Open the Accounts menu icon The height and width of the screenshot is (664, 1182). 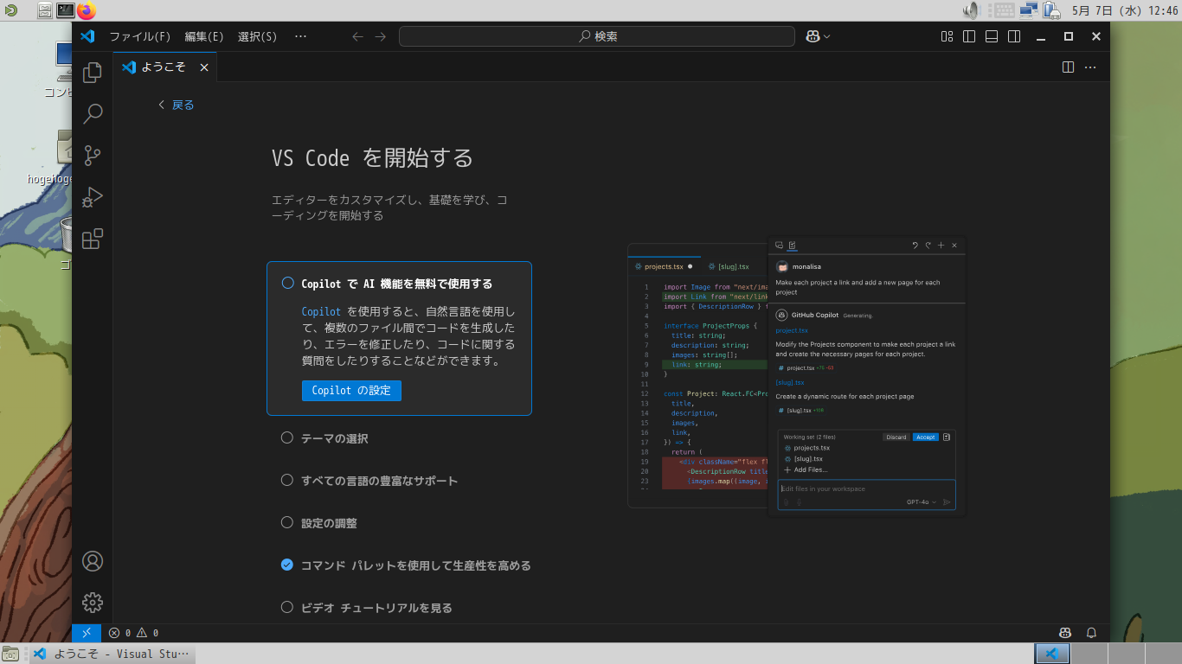coord(93,561)
